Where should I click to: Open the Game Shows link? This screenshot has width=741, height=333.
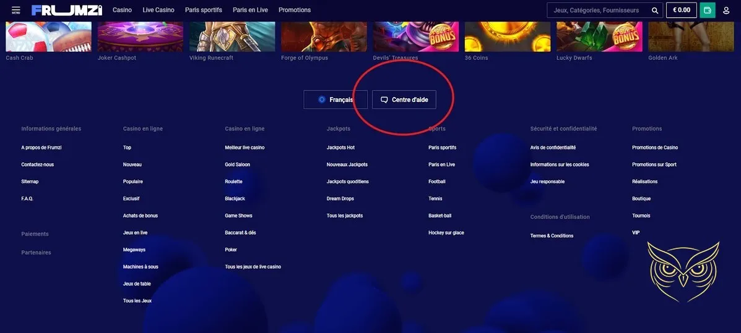239,216
